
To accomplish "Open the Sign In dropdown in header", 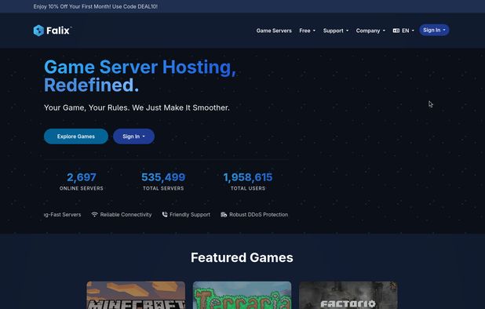I will pyautogui.click(x=434, y=30).
